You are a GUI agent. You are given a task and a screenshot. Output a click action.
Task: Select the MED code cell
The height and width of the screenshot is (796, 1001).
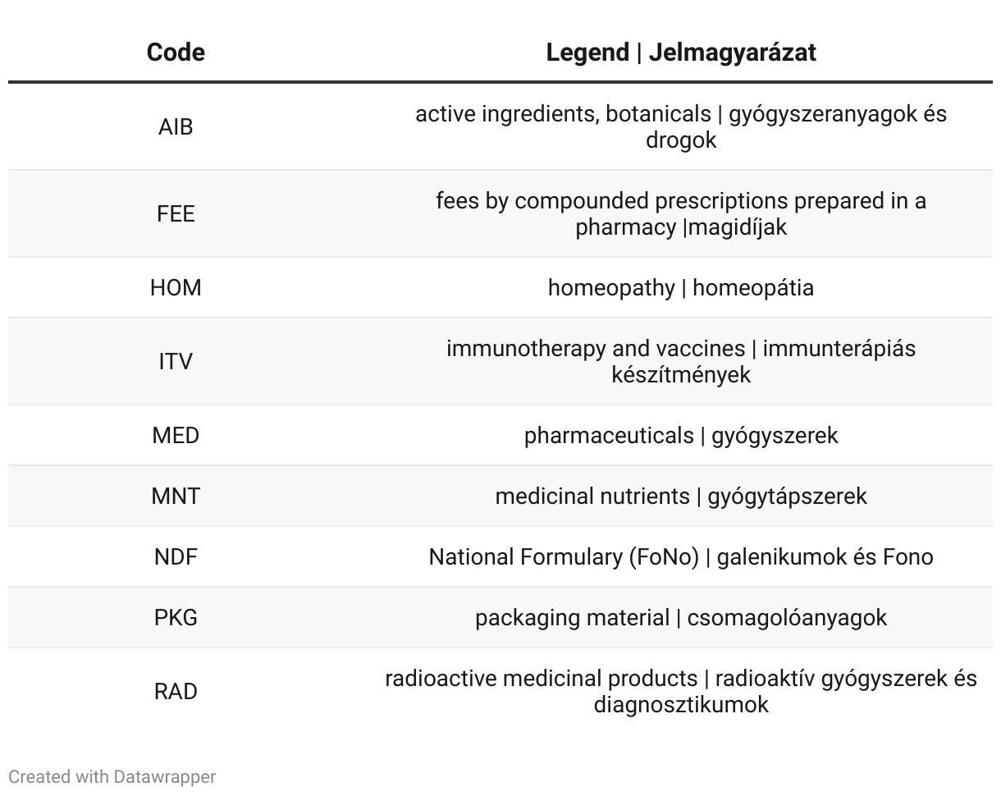point(176,436)
